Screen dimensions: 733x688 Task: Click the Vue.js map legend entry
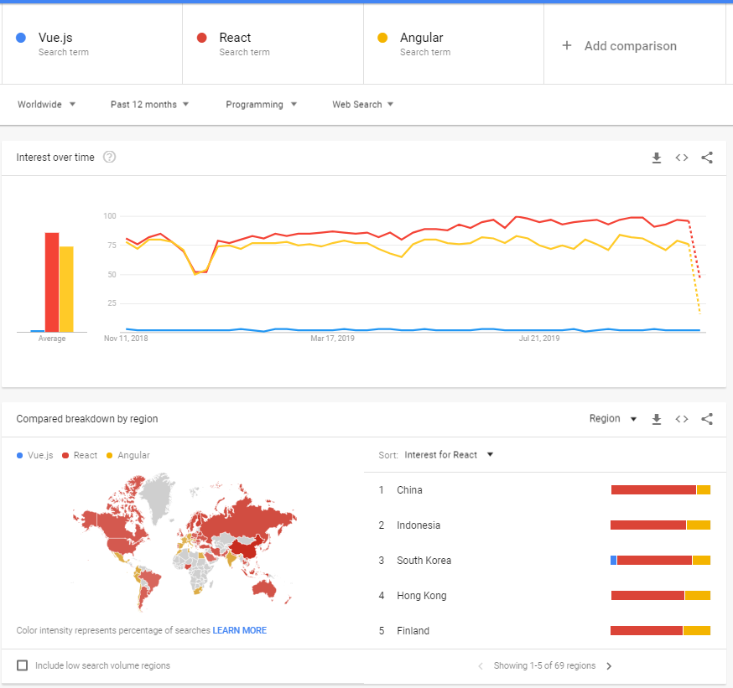pos(35,455)
